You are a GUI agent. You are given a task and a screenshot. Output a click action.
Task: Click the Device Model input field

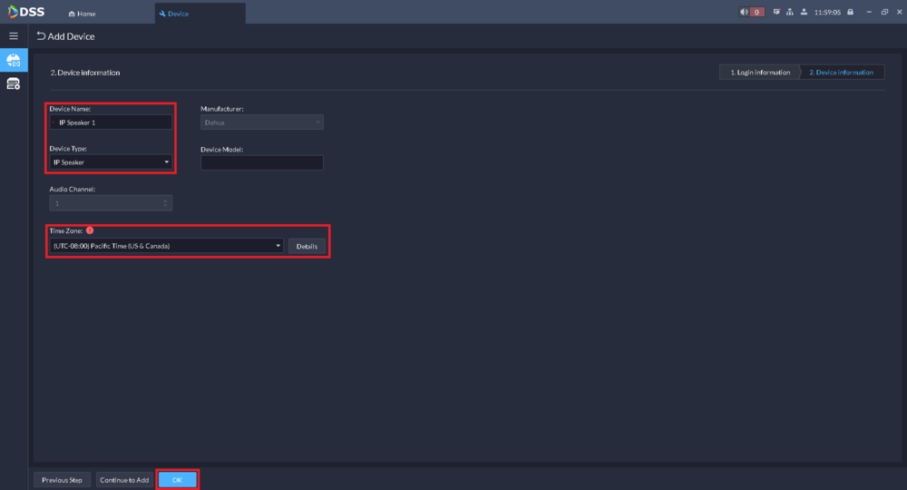coord(261,162)
